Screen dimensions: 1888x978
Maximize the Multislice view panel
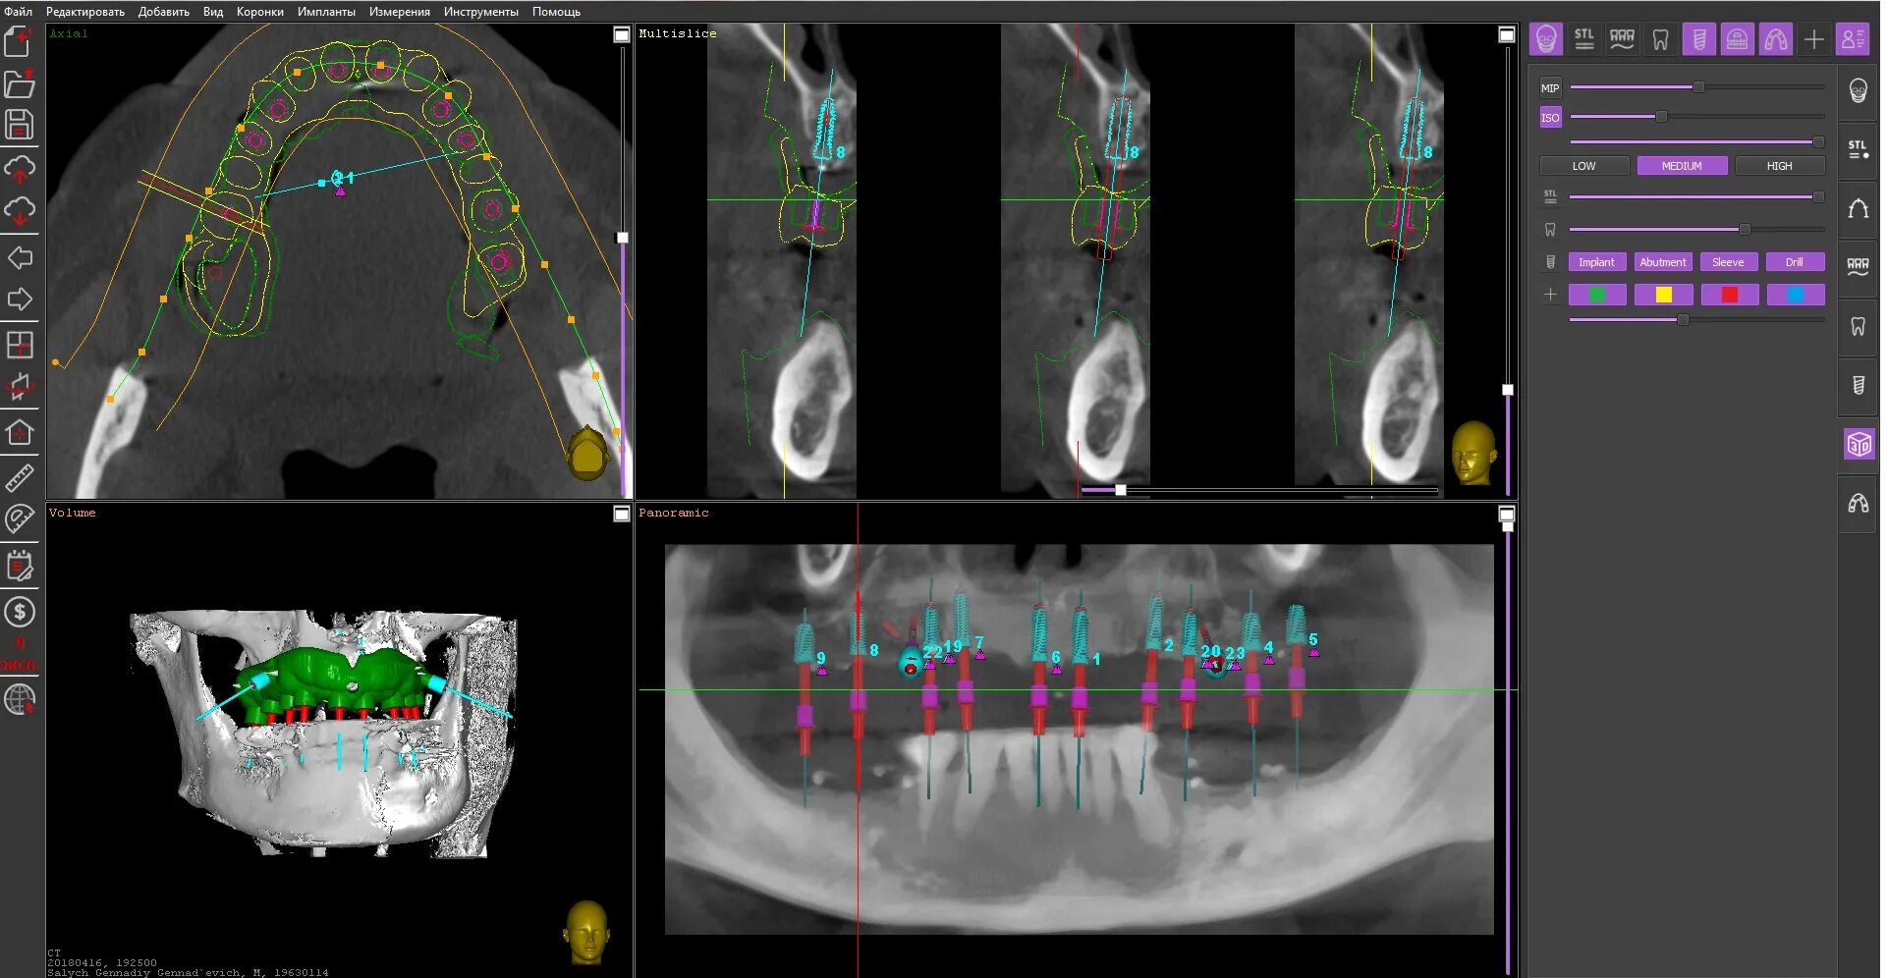tap(1507, 34)
